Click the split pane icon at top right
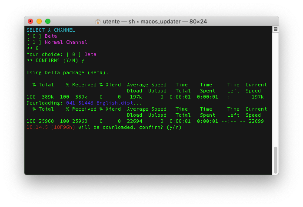The height and width of the screenshot is (207, 303). coord(276,30)
